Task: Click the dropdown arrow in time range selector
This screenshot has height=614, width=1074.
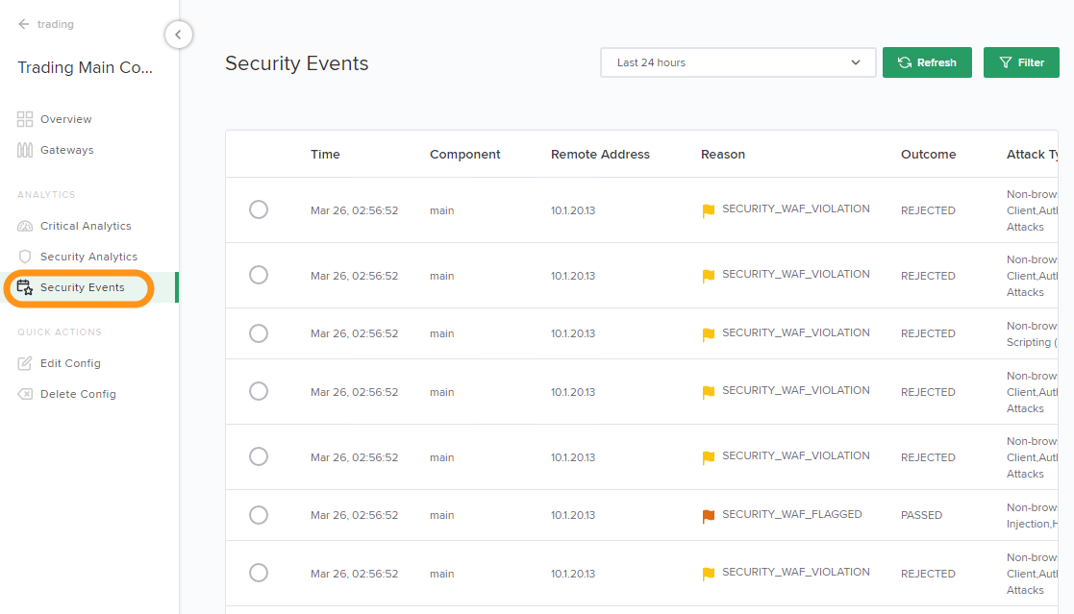Action: coord(856,62)
